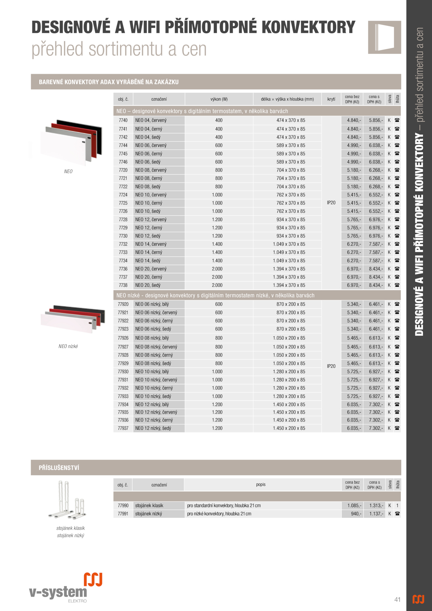Click the phone icon in row 7741
The width and height of the screenshot is (432, 611).
point(397,129)
